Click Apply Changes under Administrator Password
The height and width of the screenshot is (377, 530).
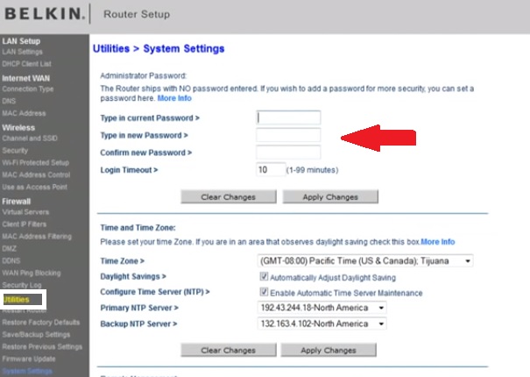pos(329,197)
